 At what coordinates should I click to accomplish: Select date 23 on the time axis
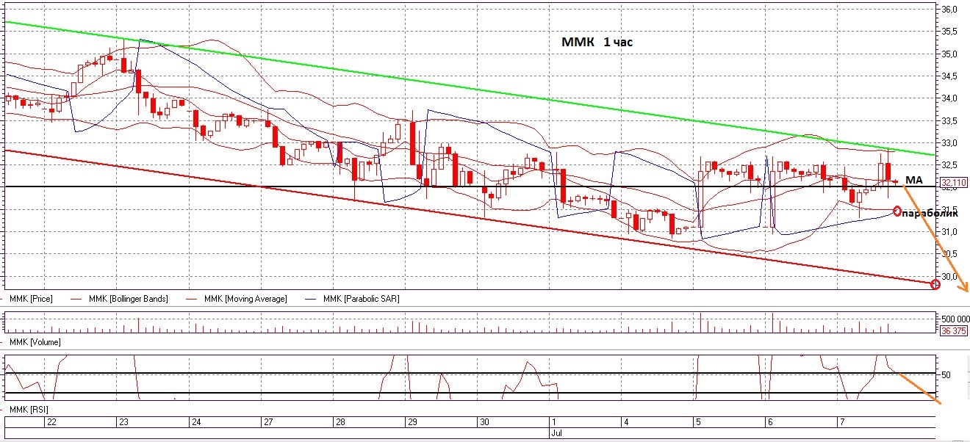click(x=124, y=422)
